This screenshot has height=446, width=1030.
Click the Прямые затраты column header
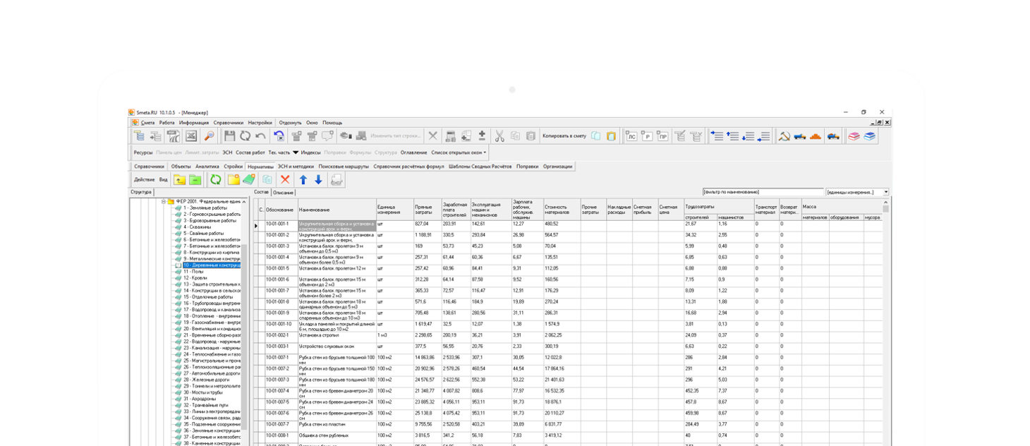point(428,210)
